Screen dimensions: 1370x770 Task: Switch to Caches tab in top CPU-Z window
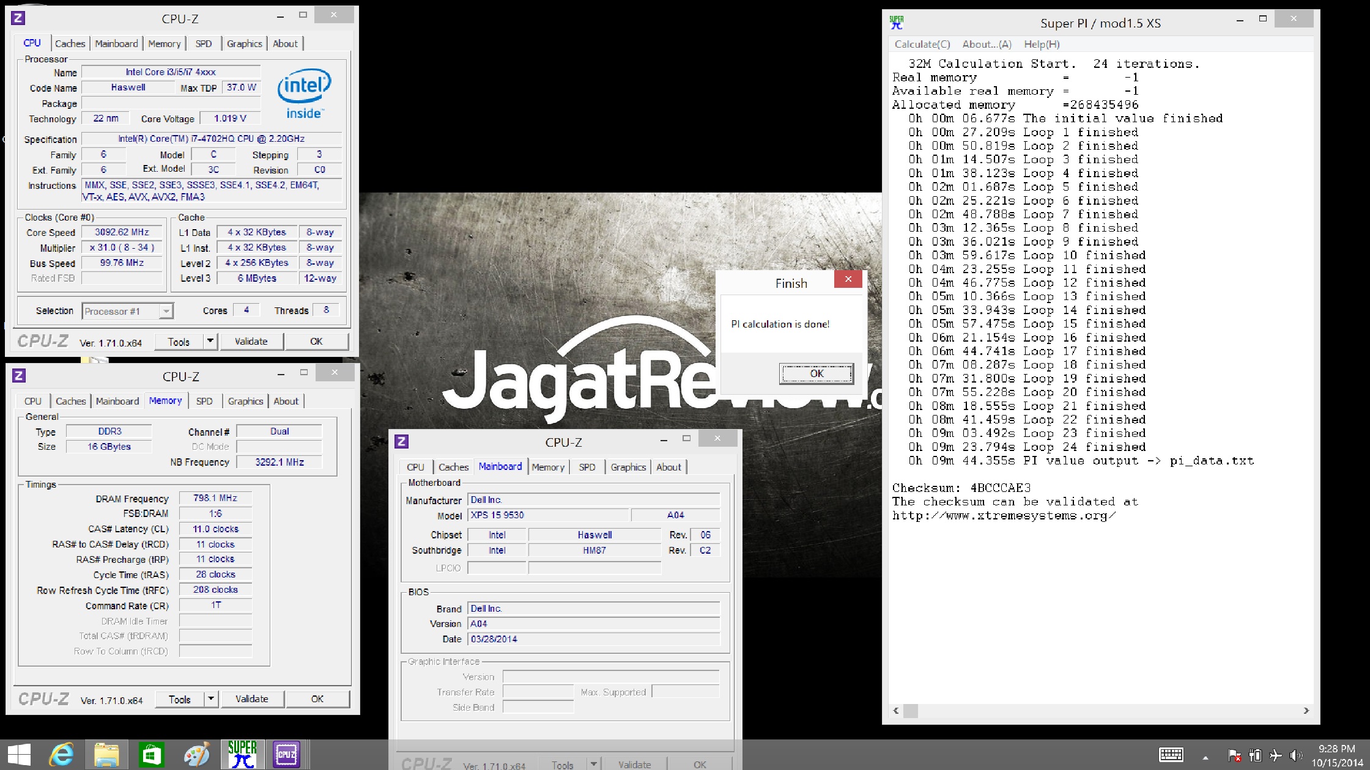point(70,43)
